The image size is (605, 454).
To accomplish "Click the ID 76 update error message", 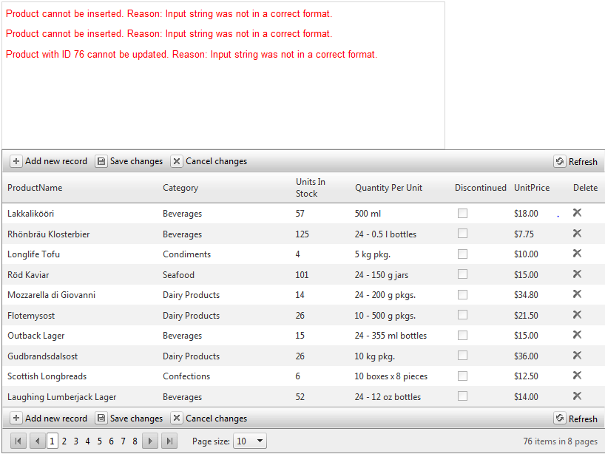I will click(x=192, y=55).
